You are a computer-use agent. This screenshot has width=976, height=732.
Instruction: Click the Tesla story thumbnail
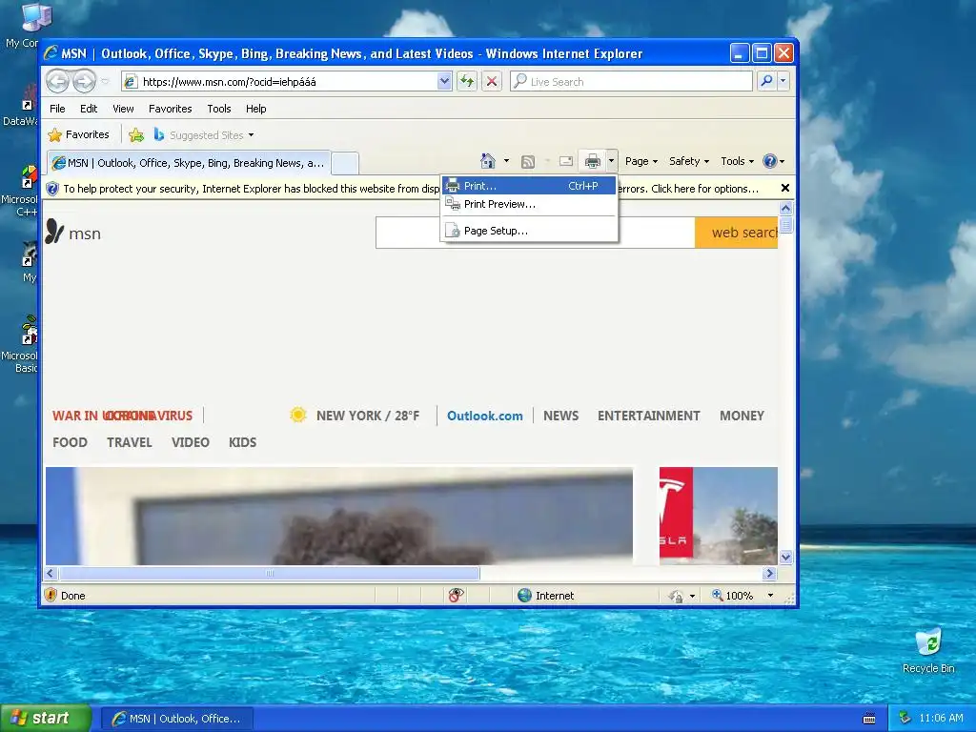[719, 516]
